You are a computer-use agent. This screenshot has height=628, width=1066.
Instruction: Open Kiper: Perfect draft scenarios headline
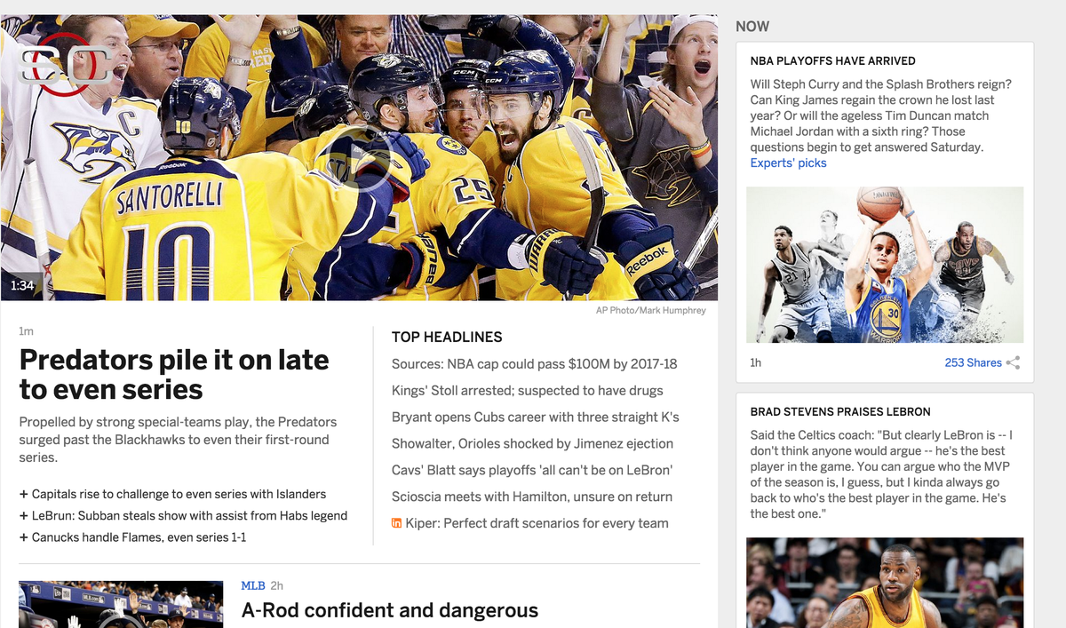tap(537, 523)
